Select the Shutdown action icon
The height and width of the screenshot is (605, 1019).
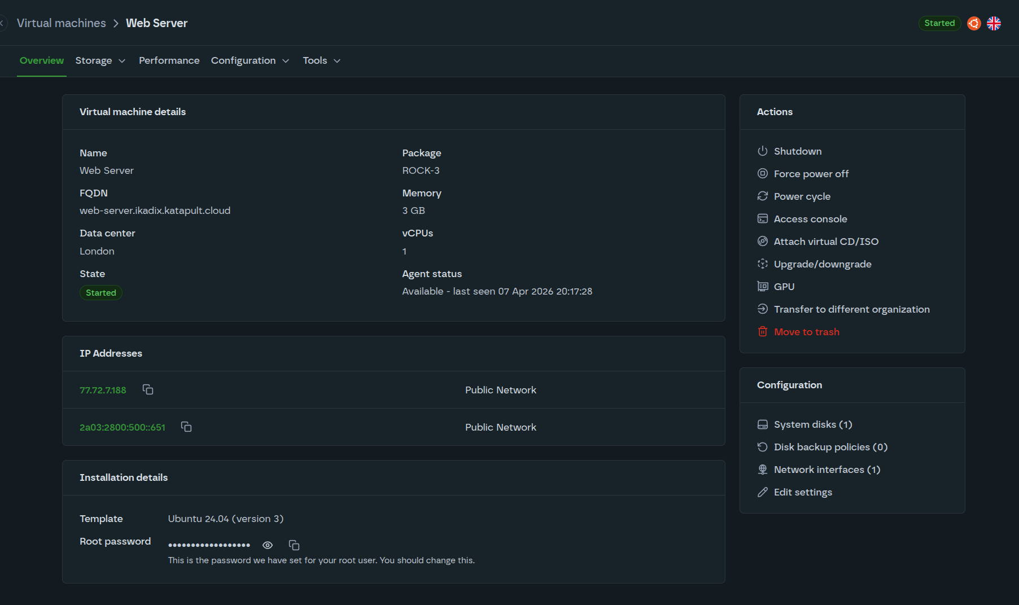[763, 151]
